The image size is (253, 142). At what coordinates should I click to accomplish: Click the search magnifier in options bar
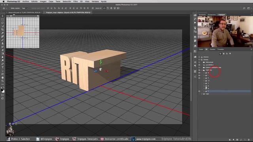[244, 8]
